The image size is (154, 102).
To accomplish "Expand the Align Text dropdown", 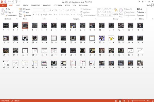I will point(85,12).
